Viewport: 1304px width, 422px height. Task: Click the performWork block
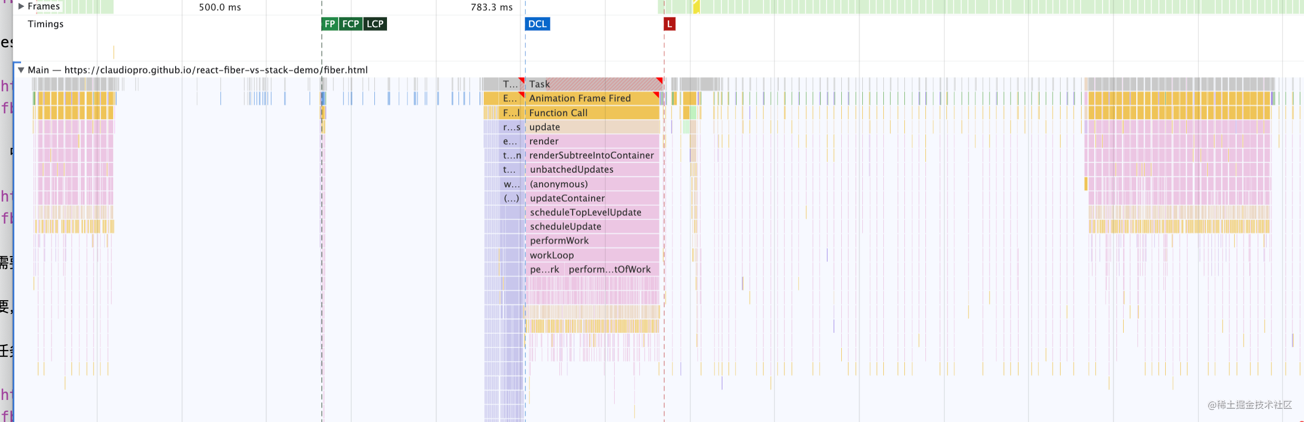(593, 241)
